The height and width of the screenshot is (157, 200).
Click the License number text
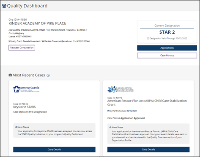click(x=20, y=37)
